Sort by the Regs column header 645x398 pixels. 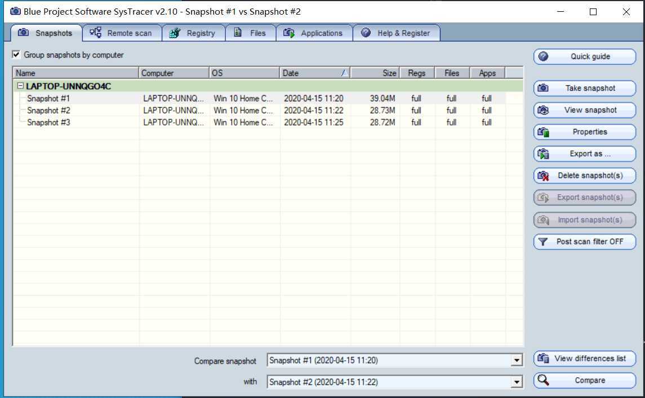tap(417, 73)
